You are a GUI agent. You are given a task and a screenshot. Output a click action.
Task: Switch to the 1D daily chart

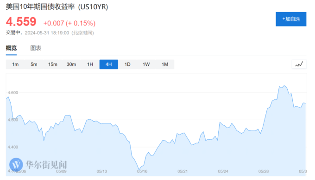(x=127, y=64)
